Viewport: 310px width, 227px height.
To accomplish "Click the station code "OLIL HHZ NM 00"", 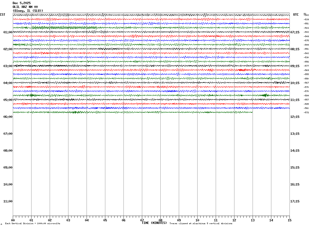I will (25, 7).
